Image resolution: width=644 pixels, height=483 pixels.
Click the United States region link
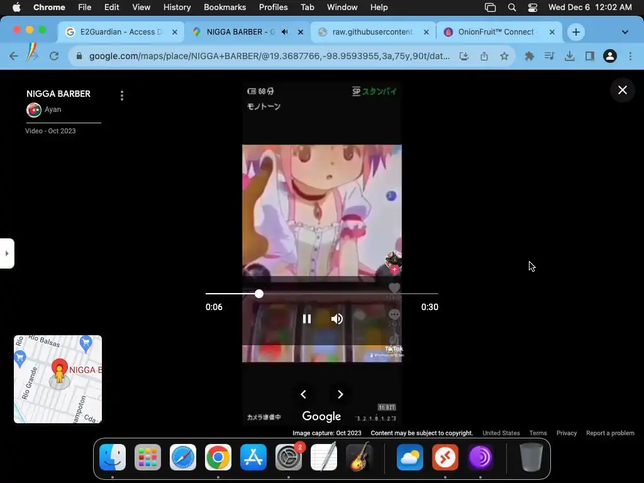(501, 433)
